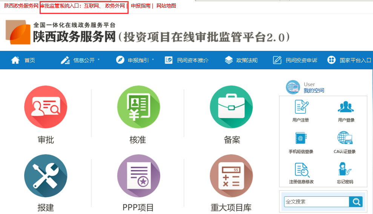This screenshot has height=214, width=373.
Task: Click the 国家平台入口 circle icon
Action: coord(332,60)
